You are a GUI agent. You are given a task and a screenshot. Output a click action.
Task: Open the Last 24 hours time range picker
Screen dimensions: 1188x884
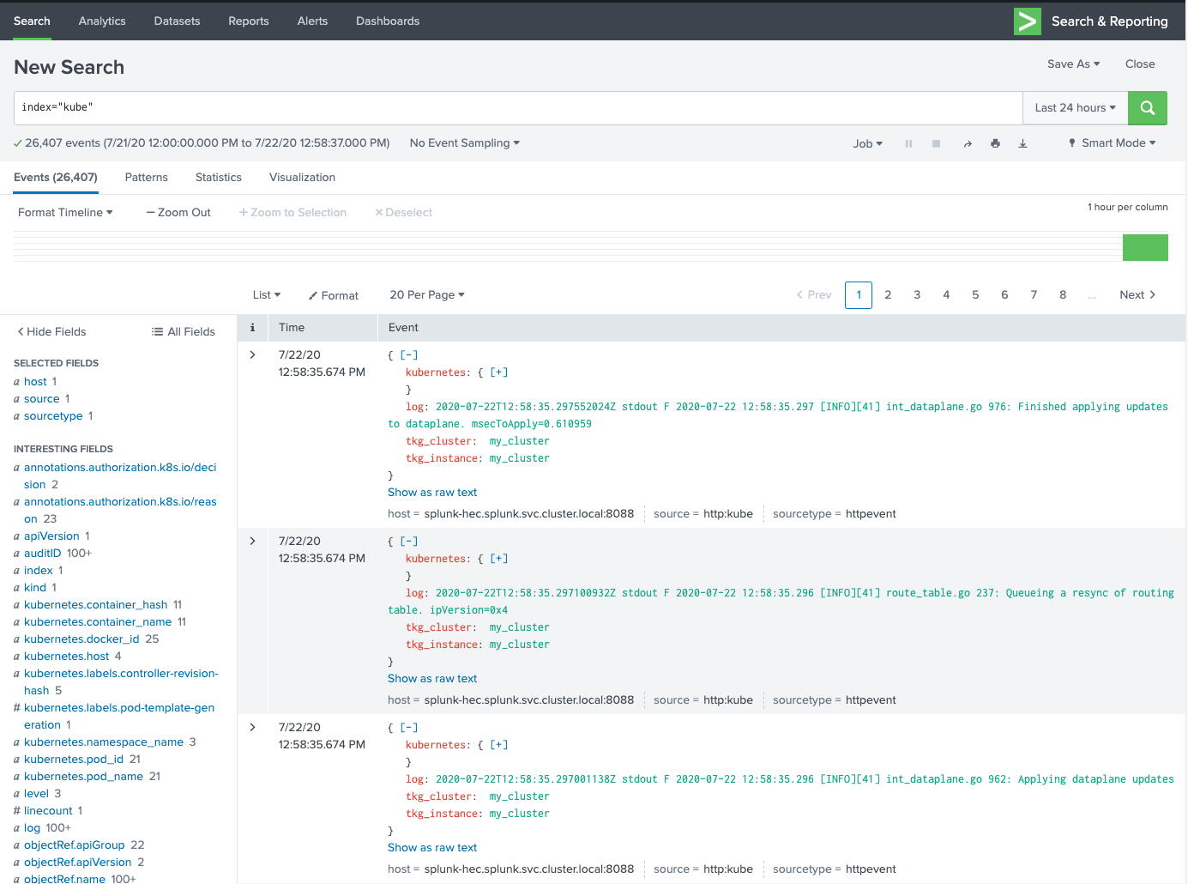coord(1075,108)
